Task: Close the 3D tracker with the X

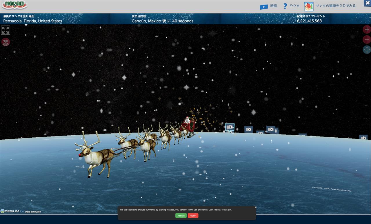Action: [368, 3]
